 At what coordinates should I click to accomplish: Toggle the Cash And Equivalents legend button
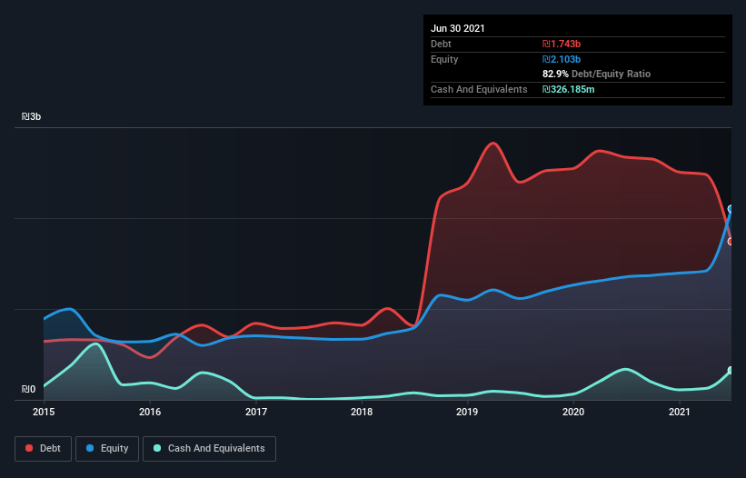pyautogui.click(x=209, y=449)
